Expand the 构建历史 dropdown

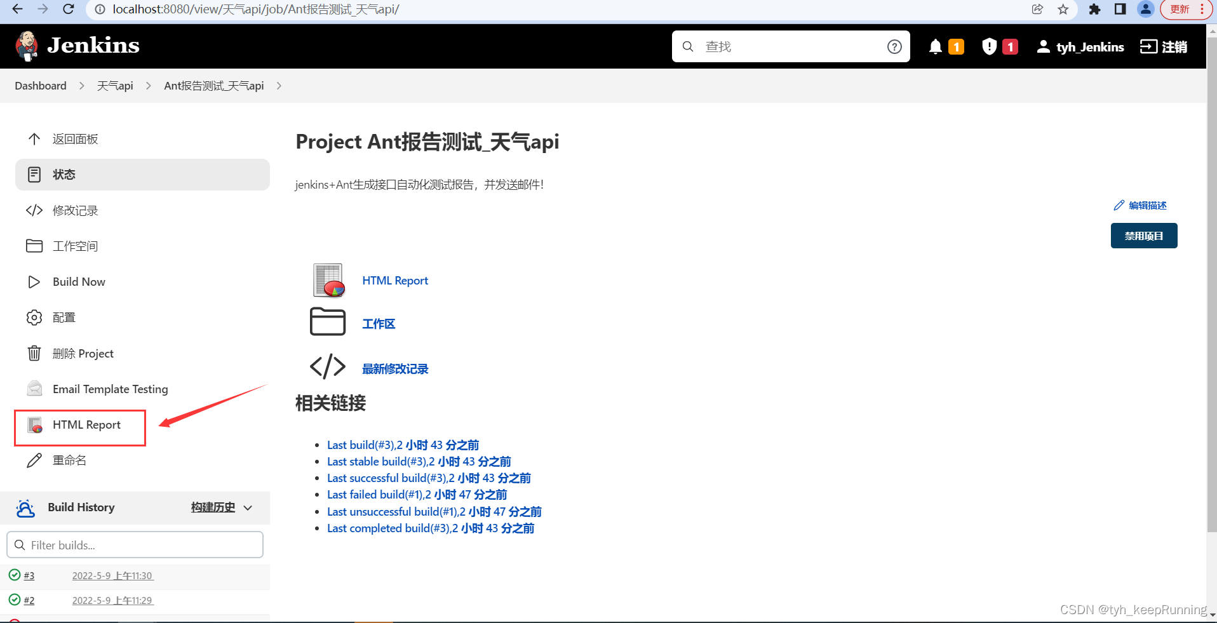(222, 507)
